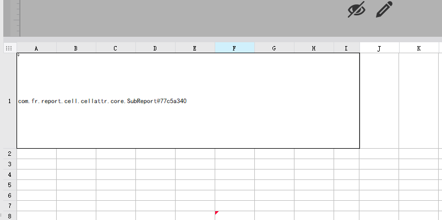Select column H header
Viewport: 442px width, 220px height.
pos(314,48)
